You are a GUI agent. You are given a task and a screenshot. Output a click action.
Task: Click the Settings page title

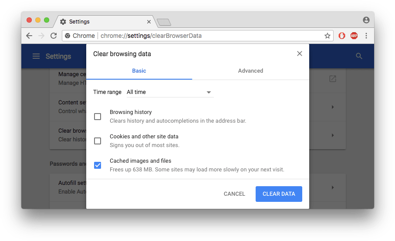coord(58,56)
